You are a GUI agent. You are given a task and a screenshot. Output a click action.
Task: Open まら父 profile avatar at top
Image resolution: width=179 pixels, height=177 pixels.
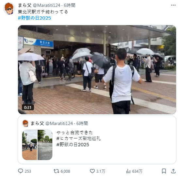[x=9, y=9]
